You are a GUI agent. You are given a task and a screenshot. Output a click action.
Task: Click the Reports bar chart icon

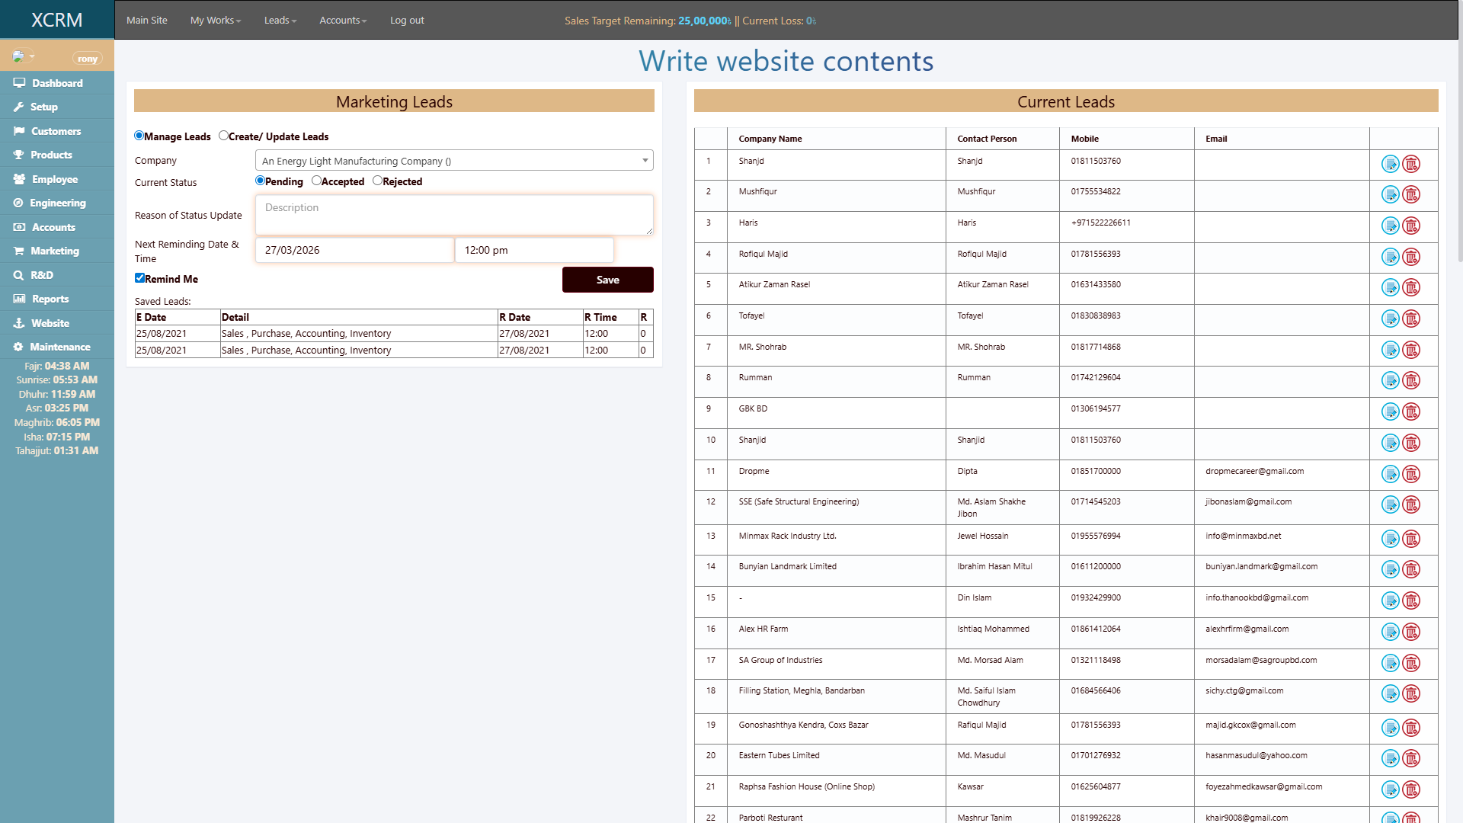pyautogui.click(x=18, y=299)
